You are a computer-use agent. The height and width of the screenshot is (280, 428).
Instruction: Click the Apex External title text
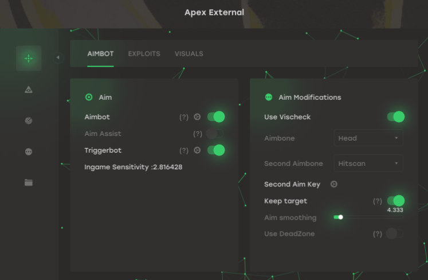(214, 12)
